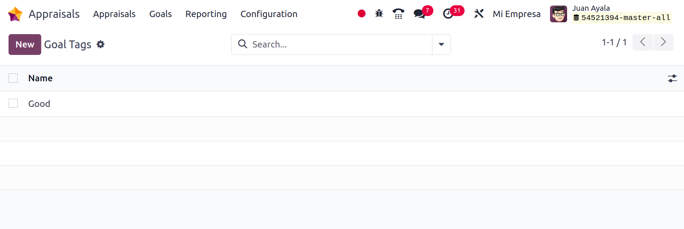
Task: Click the Appraisals app star logo
Action: (15, 14)
